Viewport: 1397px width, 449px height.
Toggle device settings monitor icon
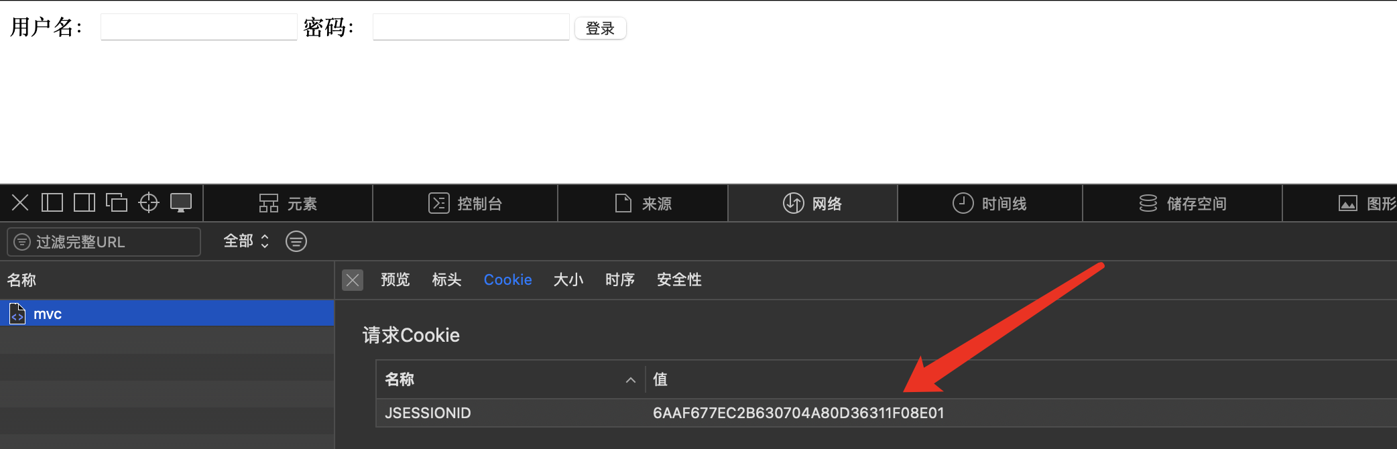(x=181, y=202)
